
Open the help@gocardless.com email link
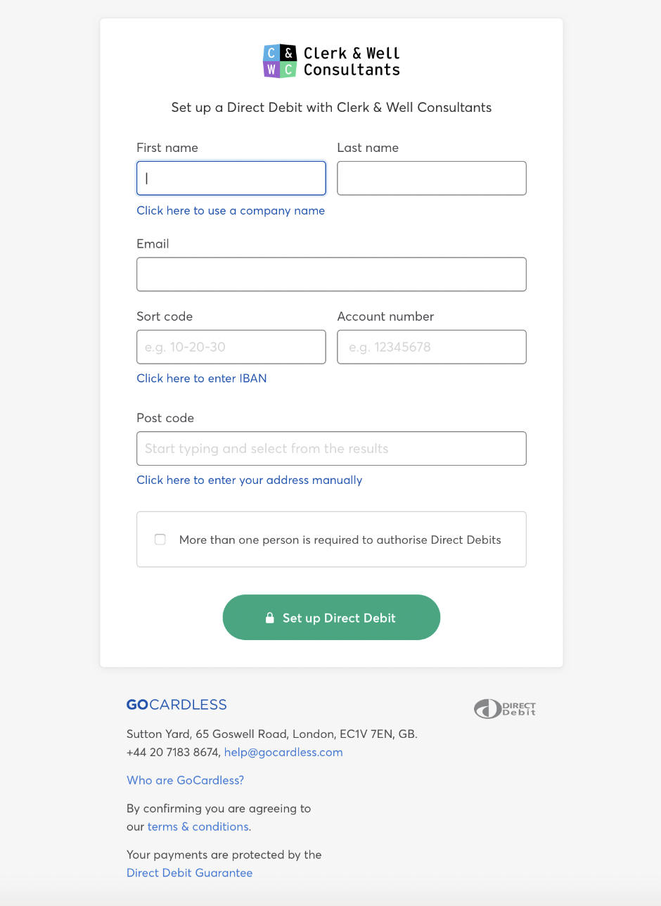(283, 752)
